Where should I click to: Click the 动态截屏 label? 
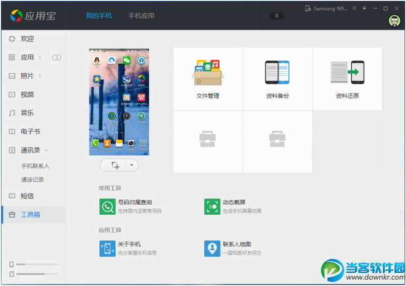(x=234, y=202)
